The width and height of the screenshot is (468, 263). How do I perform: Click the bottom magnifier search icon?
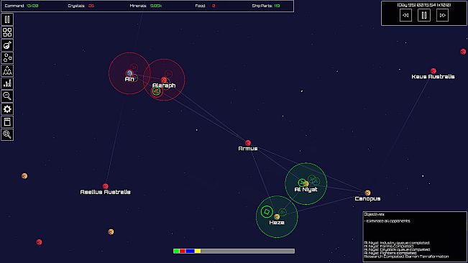[7, 134]
